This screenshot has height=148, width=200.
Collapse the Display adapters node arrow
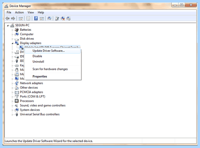click(12, 43)
